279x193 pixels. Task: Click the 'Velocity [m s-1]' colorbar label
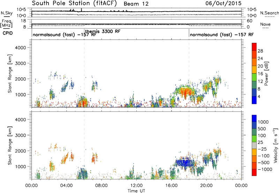coord(276,145)
